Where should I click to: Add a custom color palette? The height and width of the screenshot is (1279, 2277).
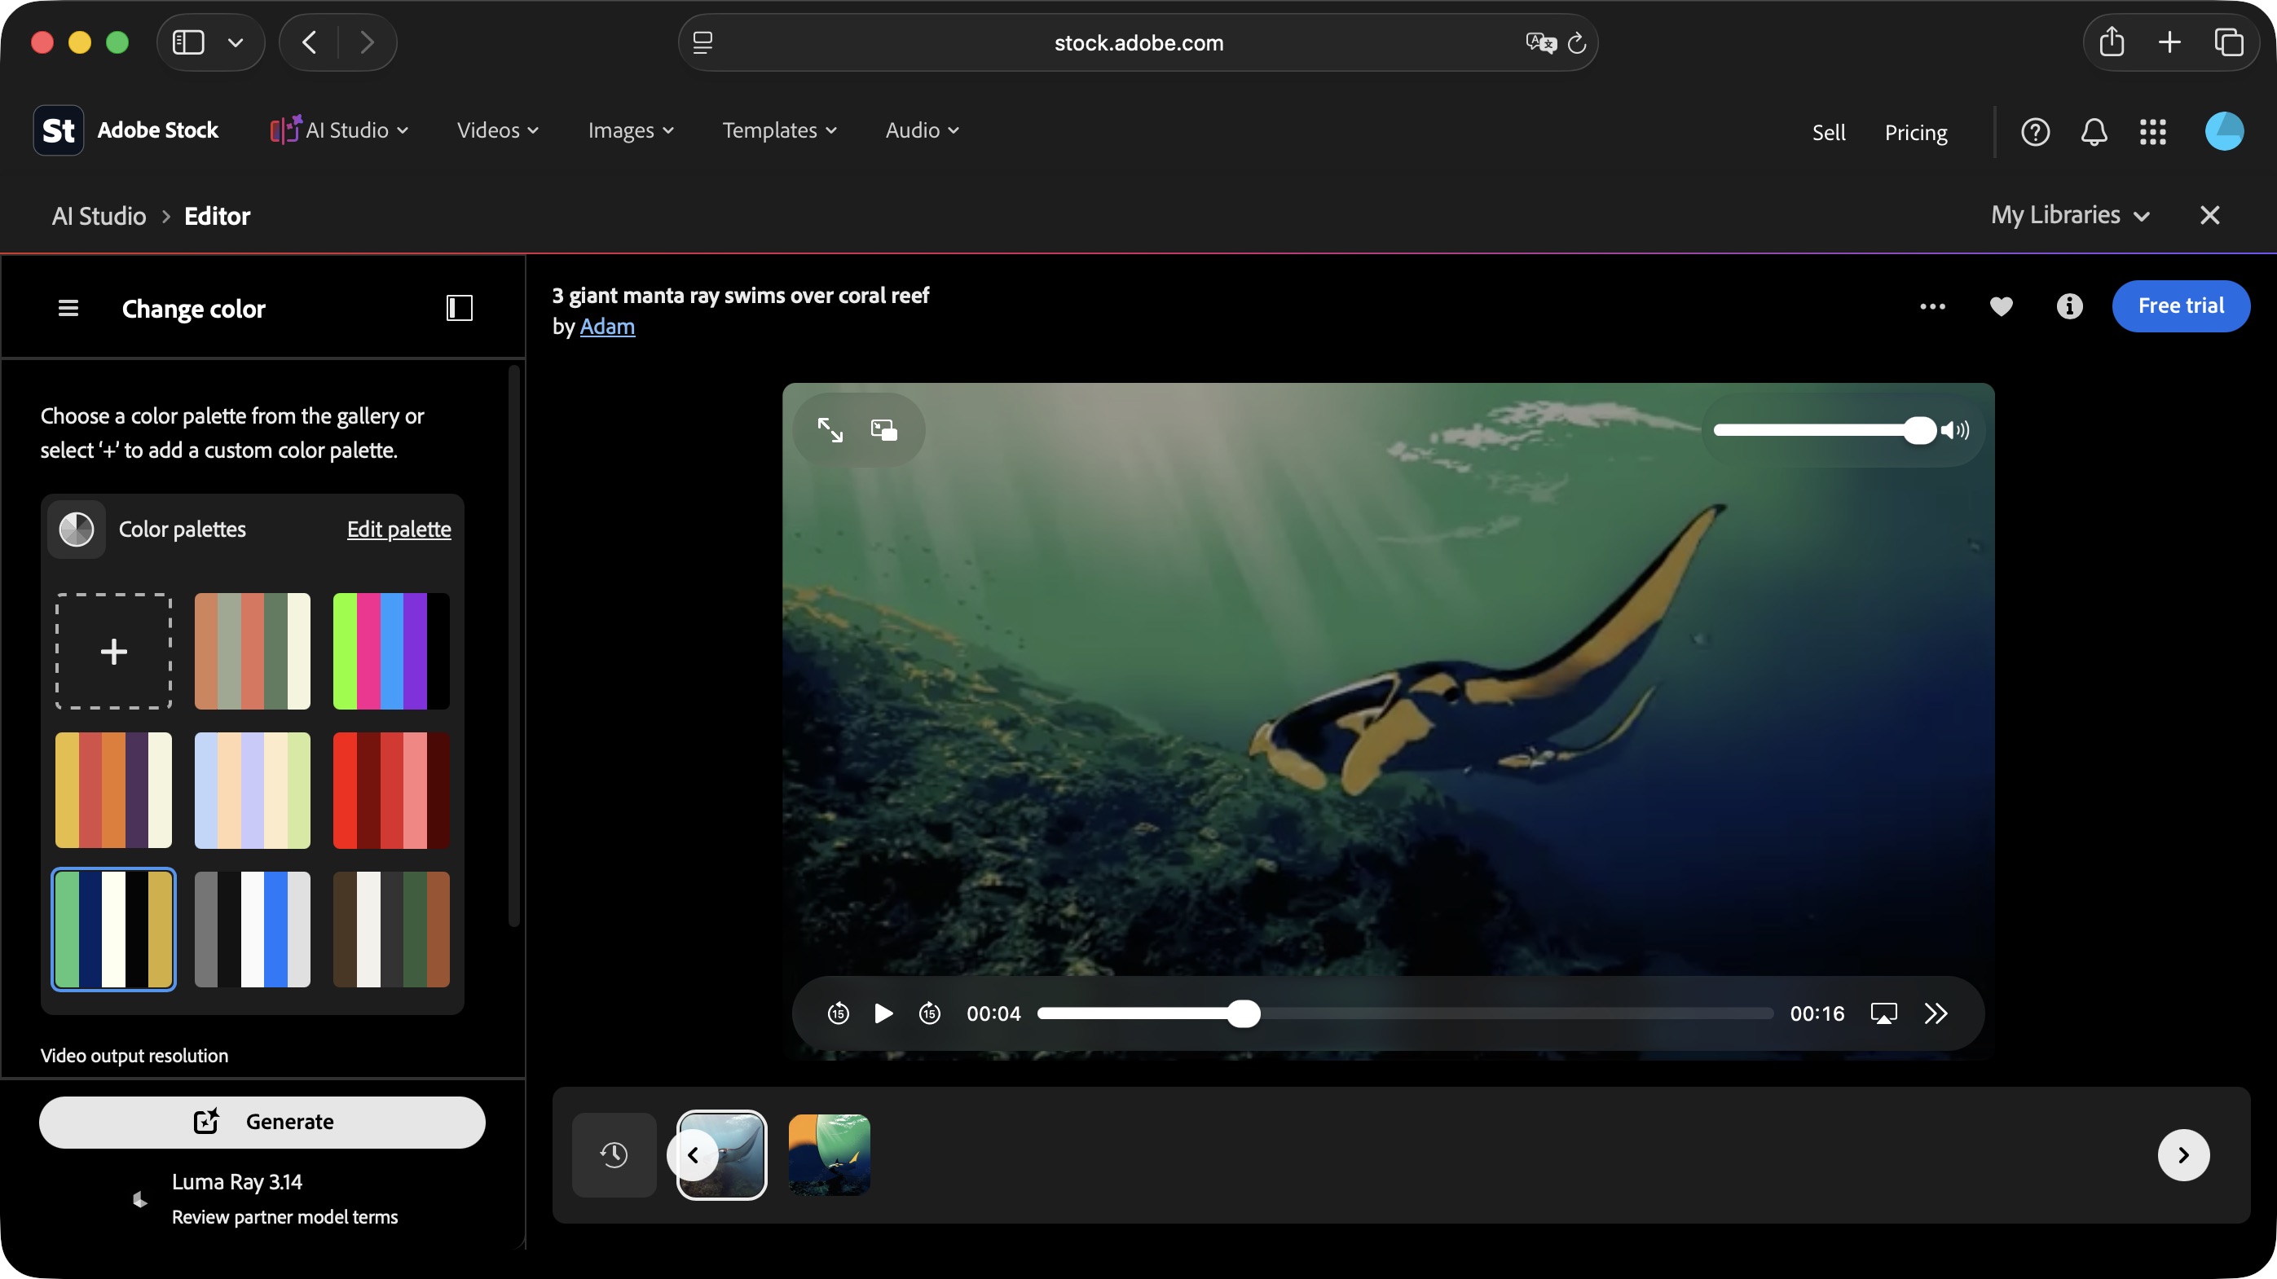[114, 651]
